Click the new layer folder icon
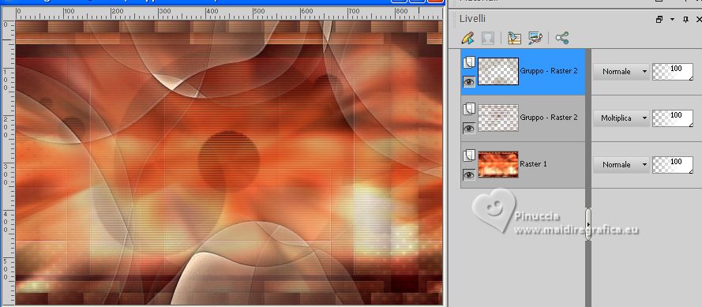Screen dimensions: 702x307 tap(514, 38)
